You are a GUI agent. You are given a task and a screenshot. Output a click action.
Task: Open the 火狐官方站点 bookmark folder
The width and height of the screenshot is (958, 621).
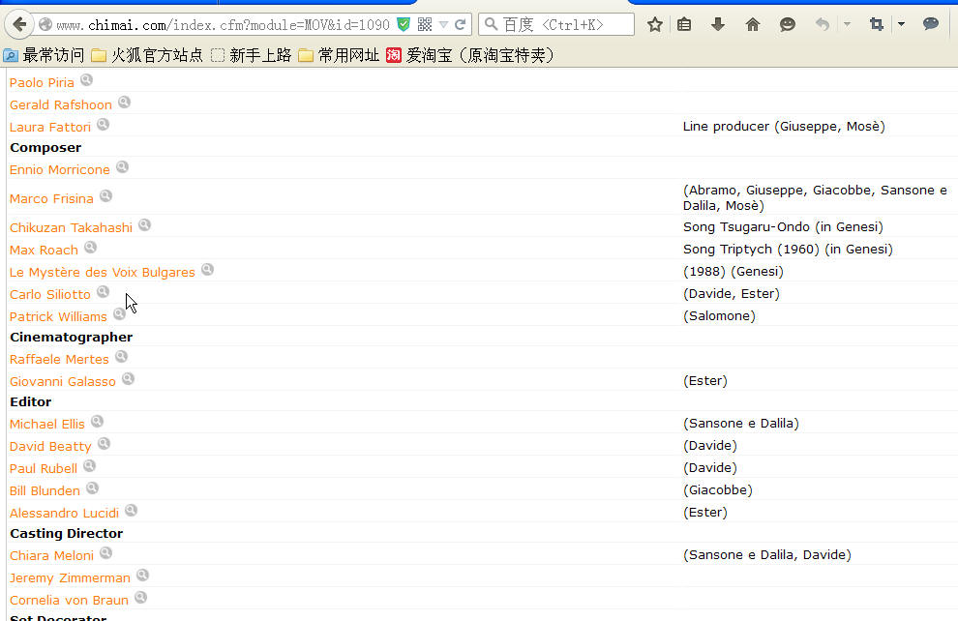pos(147,55)
